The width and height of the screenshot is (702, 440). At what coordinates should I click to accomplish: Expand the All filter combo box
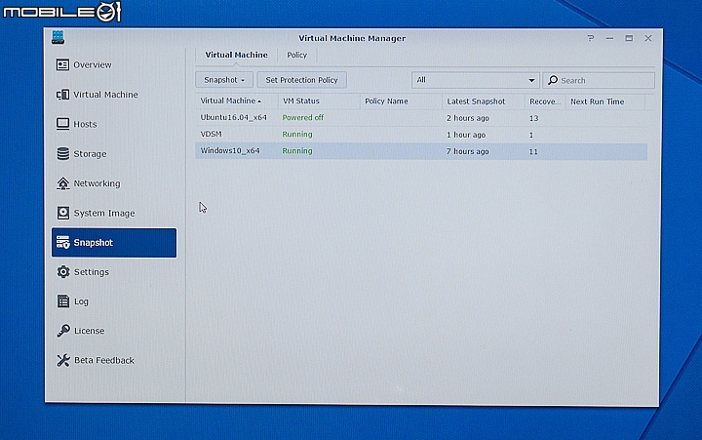pyautogui.click(x=476, y=80)
